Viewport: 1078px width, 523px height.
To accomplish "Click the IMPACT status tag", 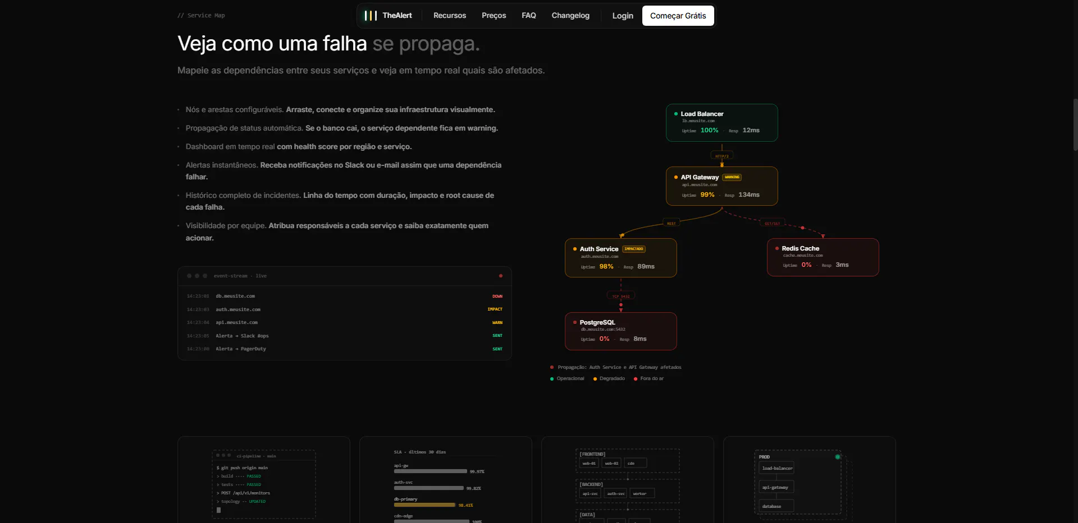I will click(x=495, y=309).
